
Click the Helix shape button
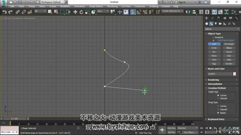click(x=229, y=60)
